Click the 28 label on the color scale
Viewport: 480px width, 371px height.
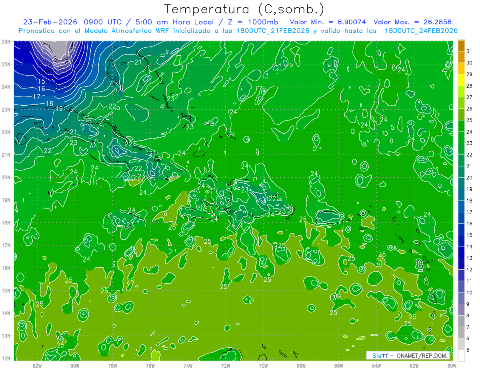click(469, 86)
